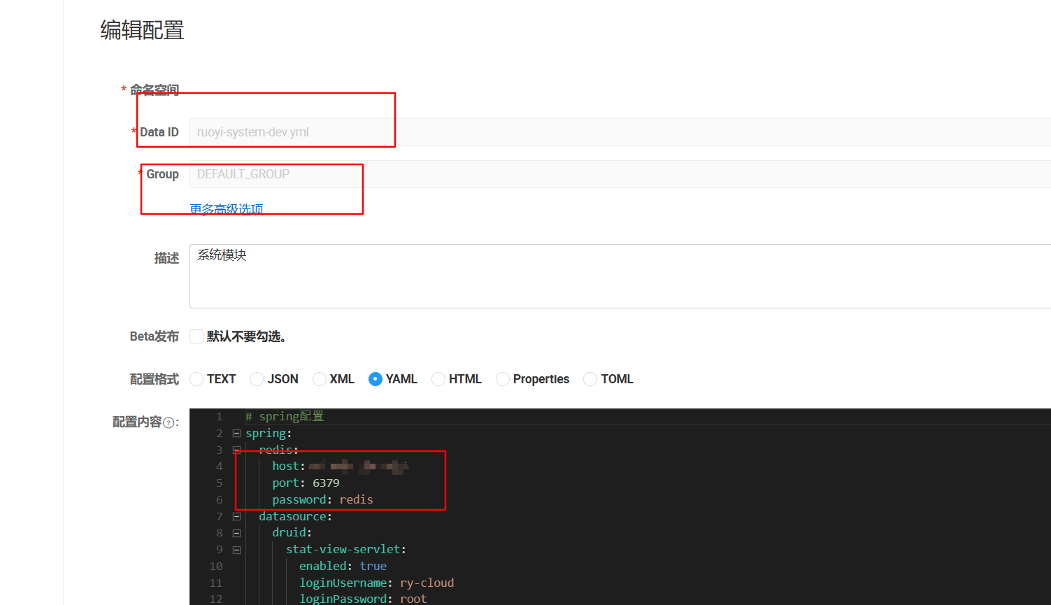Collapse the druid fold marker on line 8

coord(236,533)
